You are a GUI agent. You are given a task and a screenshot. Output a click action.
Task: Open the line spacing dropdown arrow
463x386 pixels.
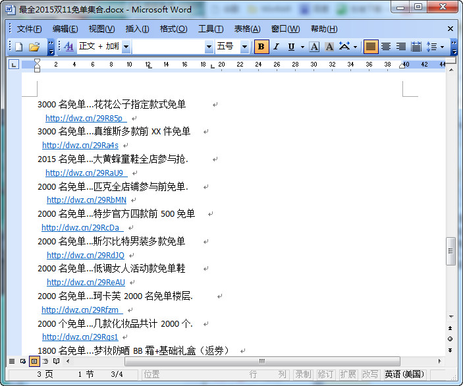[x=442, y=47]
